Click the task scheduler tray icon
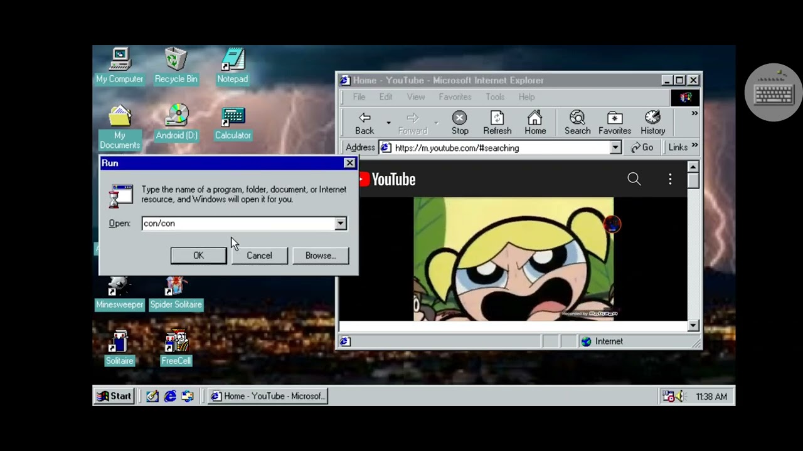The height and width of the screenshot is (451, 803). click(669, 397)
